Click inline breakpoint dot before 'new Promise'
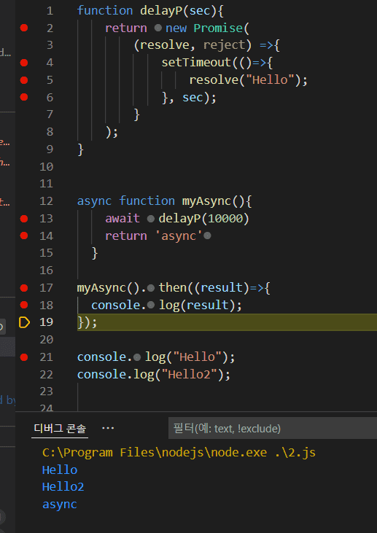 click(158, 28)
